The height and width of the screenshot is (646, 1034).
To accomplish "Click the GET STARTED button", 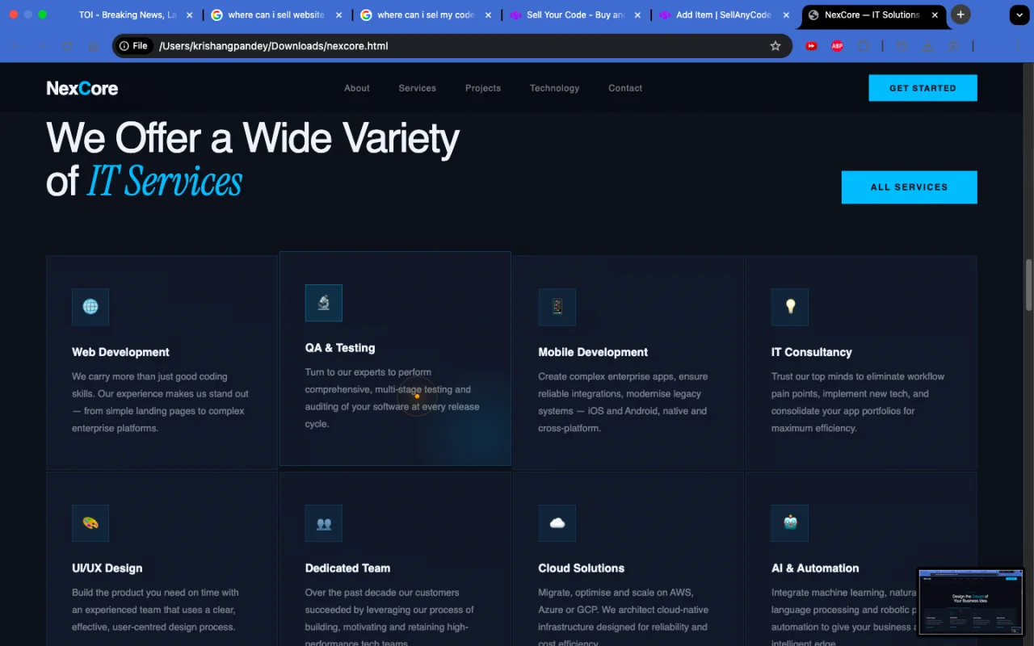I will pos(923,88).
